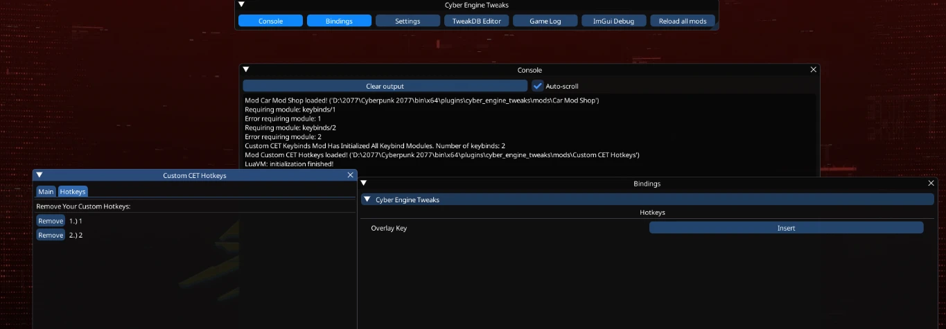Close the Console window
The width and height of the screenshot is (946, 329).
coord(814,70)
